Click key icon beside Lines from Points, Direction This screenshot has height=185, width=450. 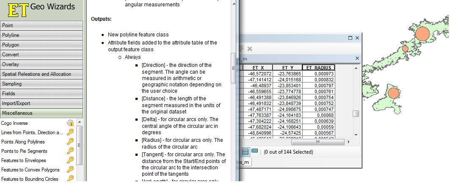point(70,132)
